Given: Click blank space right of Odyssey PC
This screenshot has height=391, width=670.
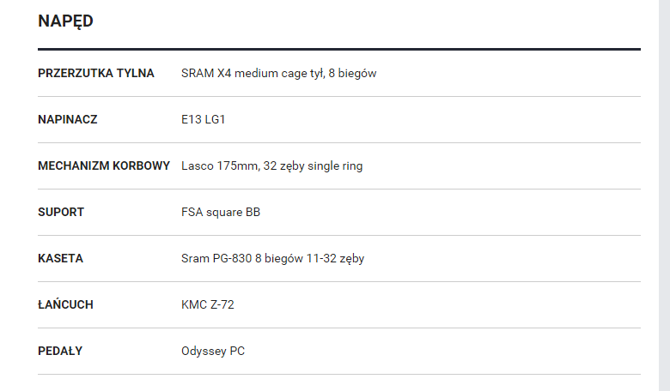Looking at the screenshot, I should [x=442, y=352].
